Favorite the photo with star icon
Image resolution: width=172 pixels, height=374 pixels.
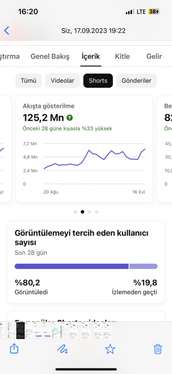110,349
